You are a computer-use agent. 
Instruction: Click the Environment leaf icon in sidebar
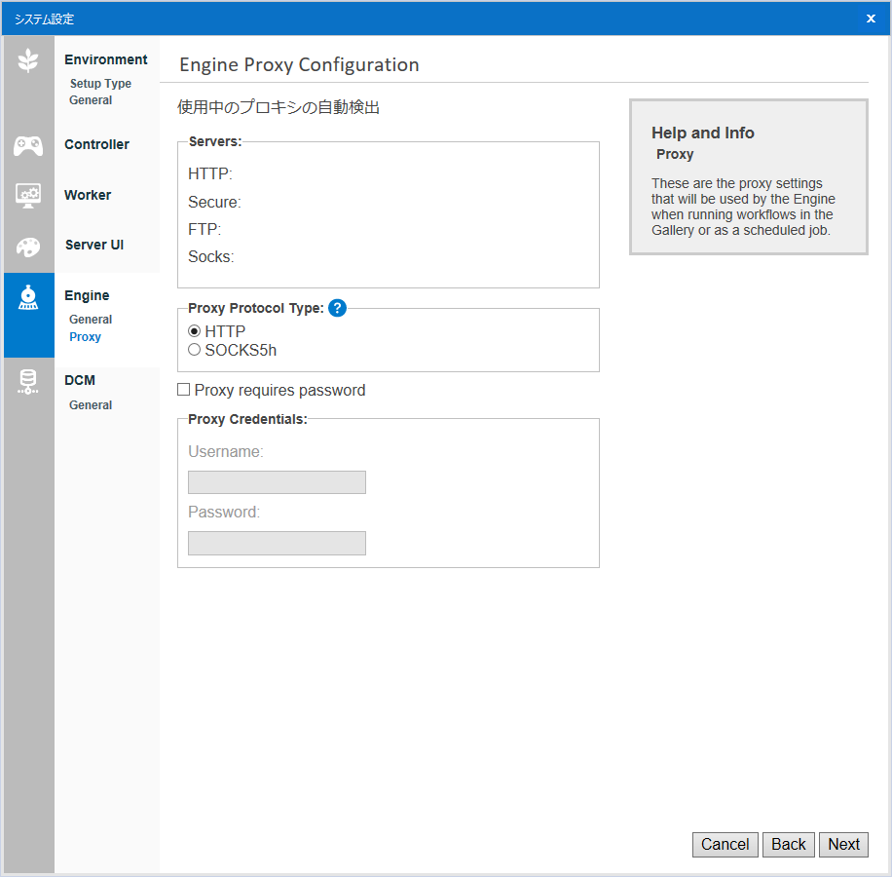pyautogui.click(x=28, y=61)
